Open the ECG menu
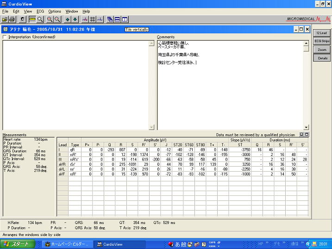The height and width of the screenshot is (249, 332). tap(40, 12)
